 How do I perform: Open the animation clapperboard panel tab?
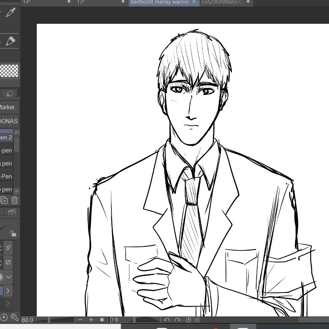[12, 212]
